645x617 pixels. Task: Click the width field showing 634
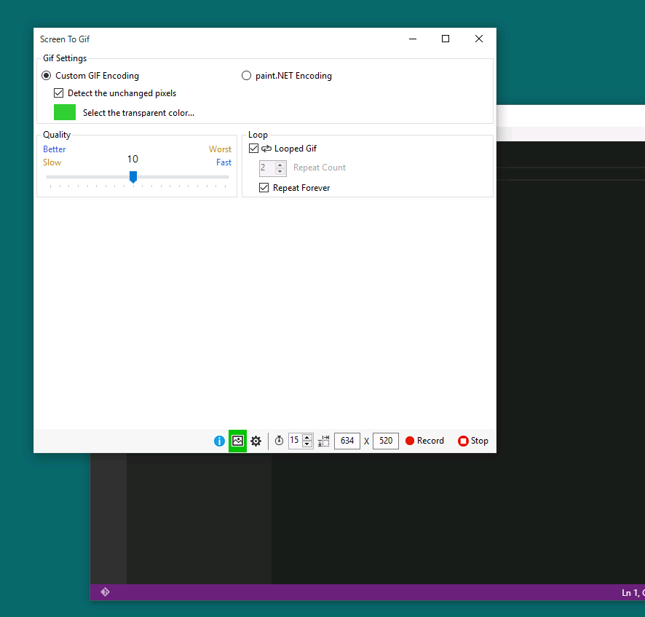(x=347, y=441)
